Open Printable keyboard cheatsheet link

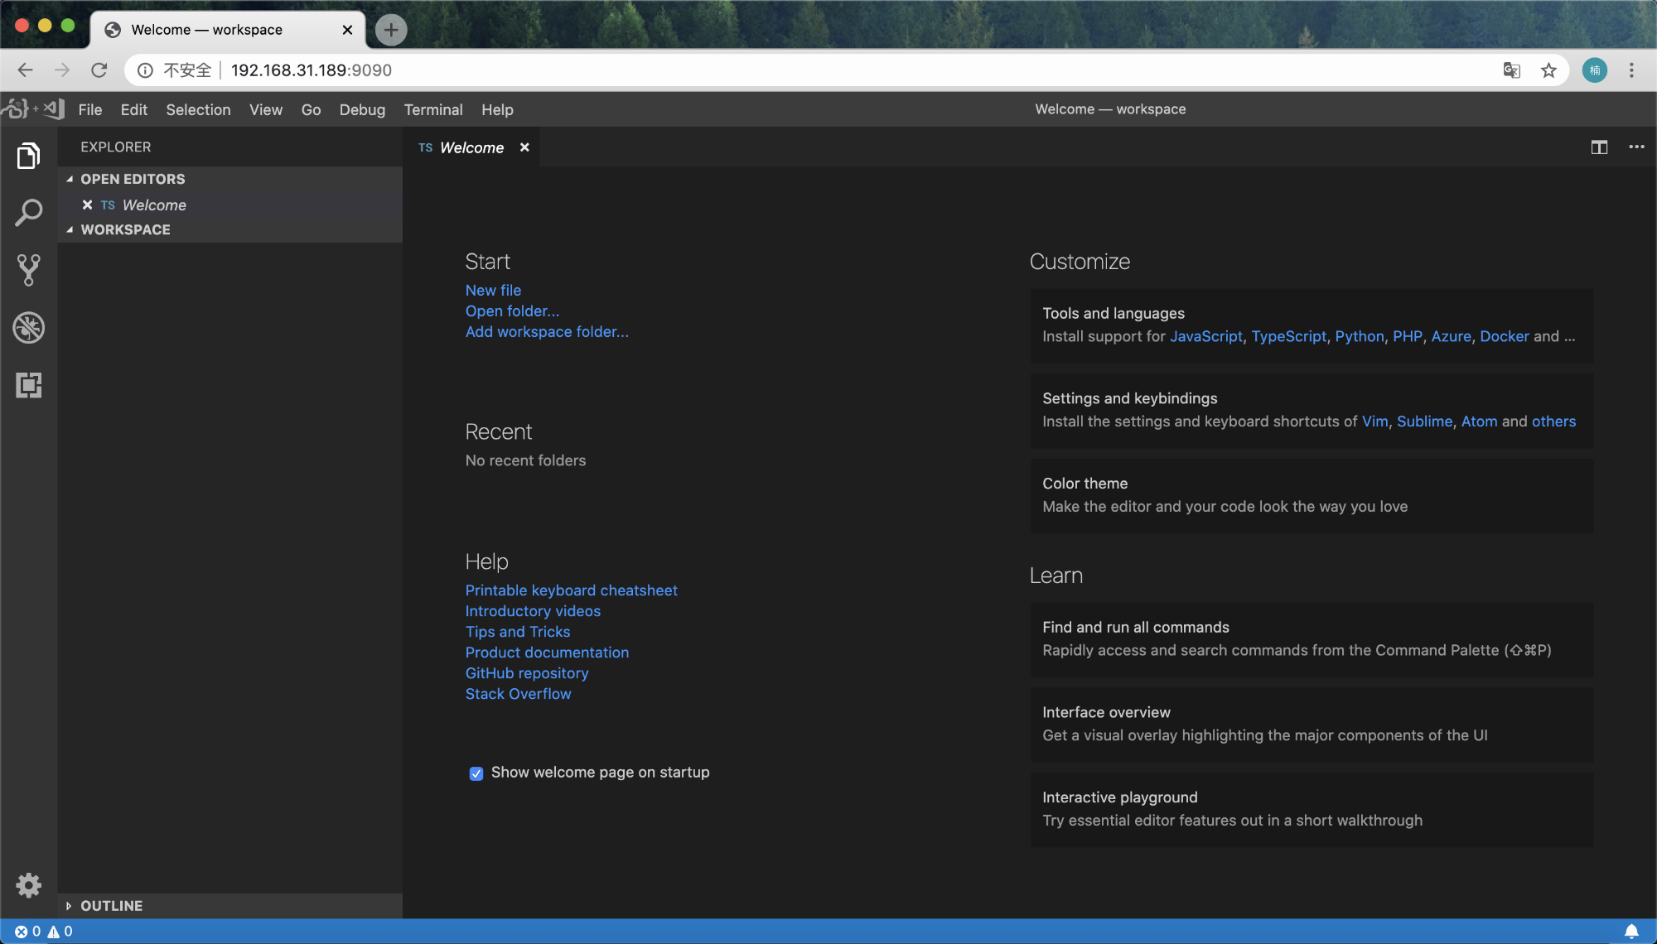click(x=571, y=590)
